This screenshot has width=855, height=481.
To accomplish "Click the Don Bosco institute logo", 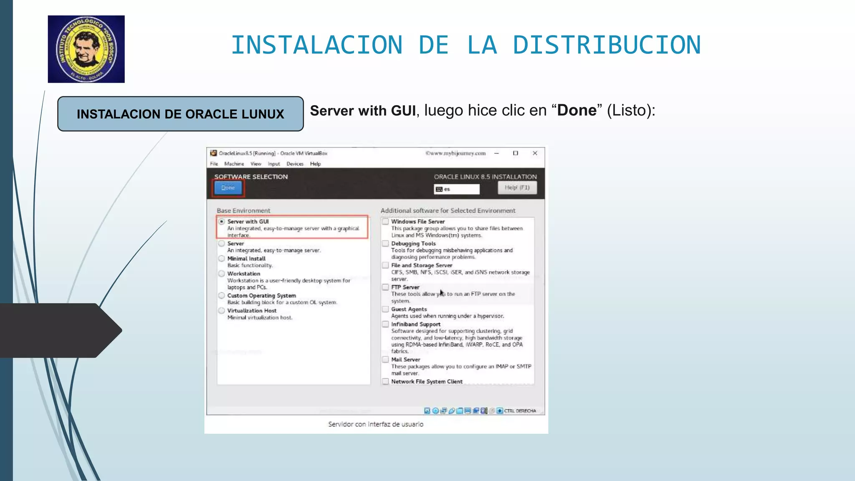I will tap(86, 49).
